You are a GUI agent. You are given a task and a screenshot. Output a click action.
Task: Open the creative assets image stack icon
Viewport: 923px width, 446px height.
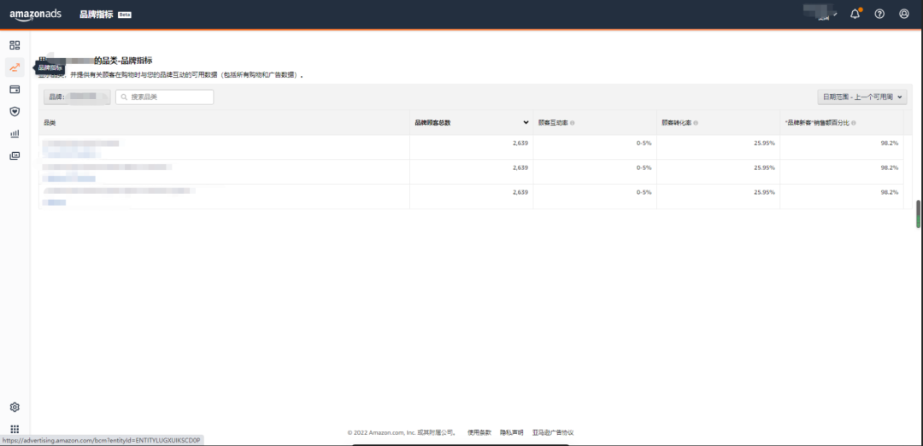(x=15, y=156)
